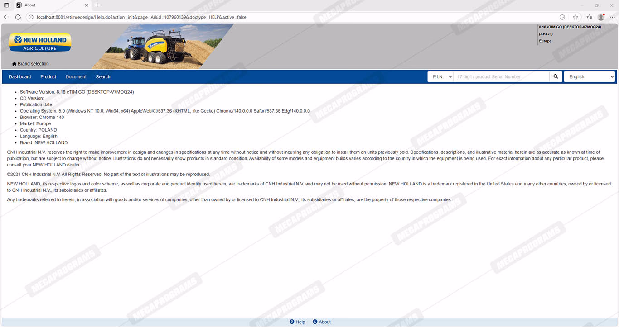619x327 pixels.
Task: Click the Market: Europe line
Action: pos(35,123)
